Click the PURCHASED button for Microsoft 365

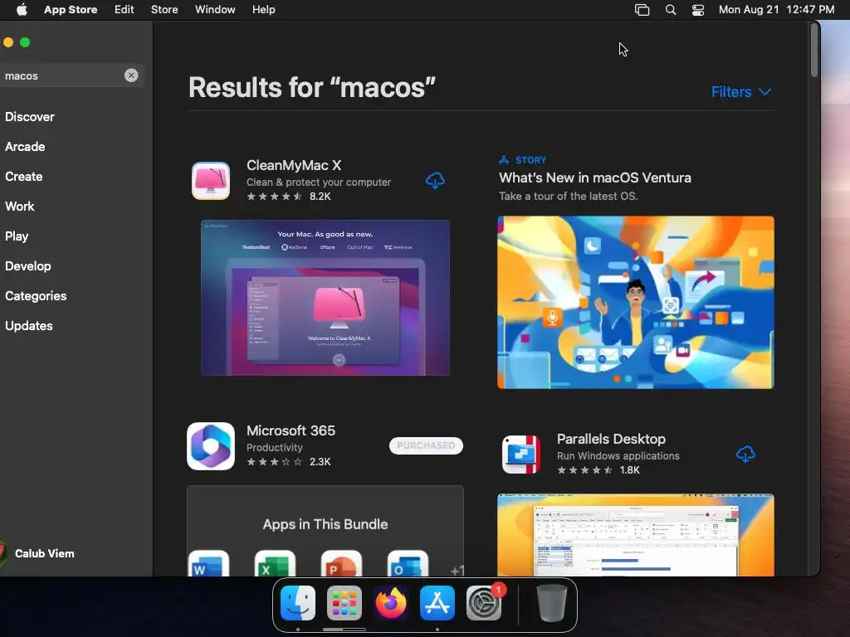point(426,445)
